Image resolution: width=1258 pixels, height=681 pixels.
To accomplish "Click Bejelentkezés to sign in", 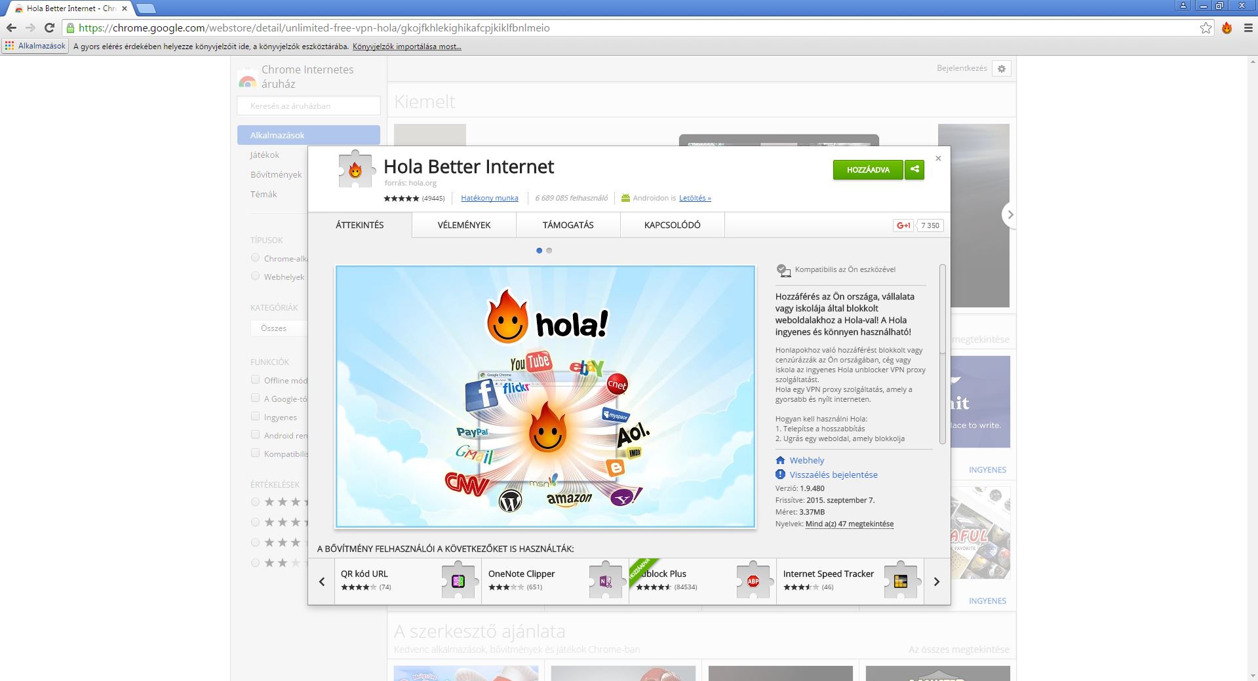I will click(962, 68).
